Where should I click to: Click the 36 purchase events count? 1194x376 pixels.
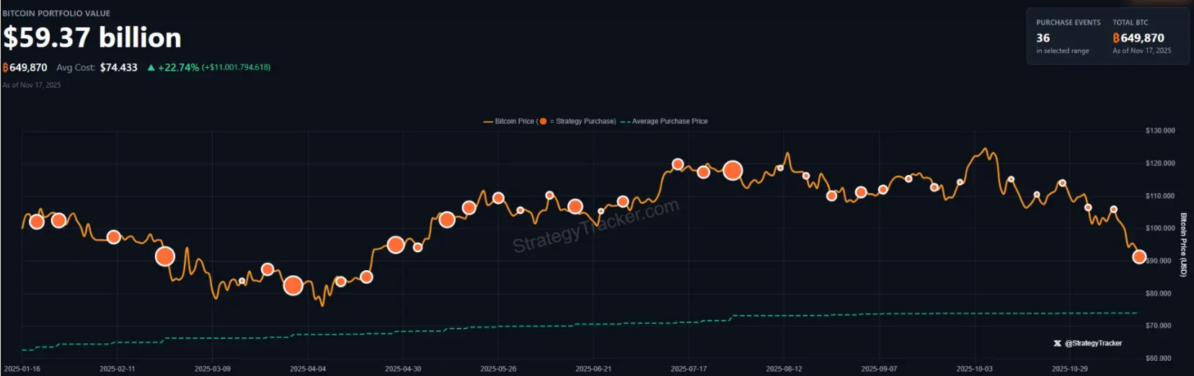coord(1043,38)
